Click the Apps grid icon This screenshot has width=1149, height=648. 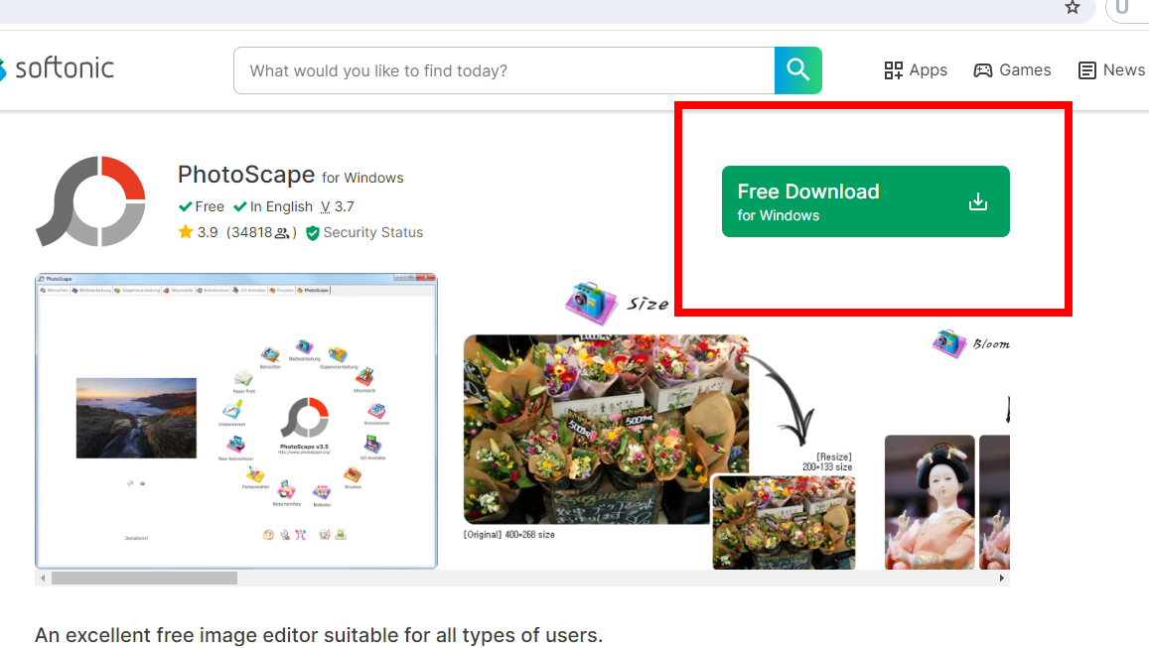tap(893, 70)
